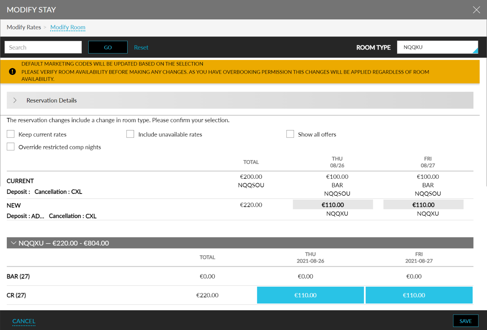
Task: Enable Keep current rates checkbox
Action: click(11, 134)
